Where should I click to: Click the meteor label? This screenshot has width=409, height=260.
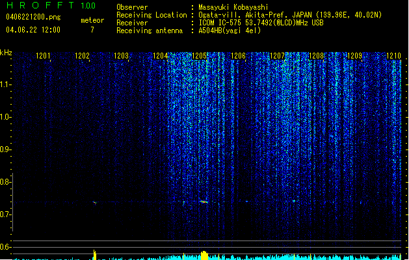point(92,20)
